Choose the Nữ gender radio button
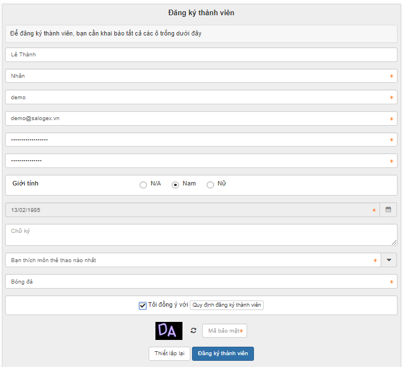 (210, 184)
